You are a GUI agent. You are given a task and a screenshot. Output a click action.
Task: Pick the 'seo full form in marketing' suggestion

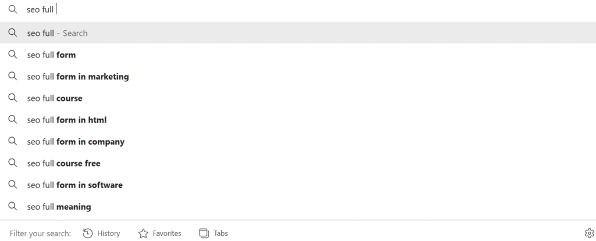(x=78, y=77)
